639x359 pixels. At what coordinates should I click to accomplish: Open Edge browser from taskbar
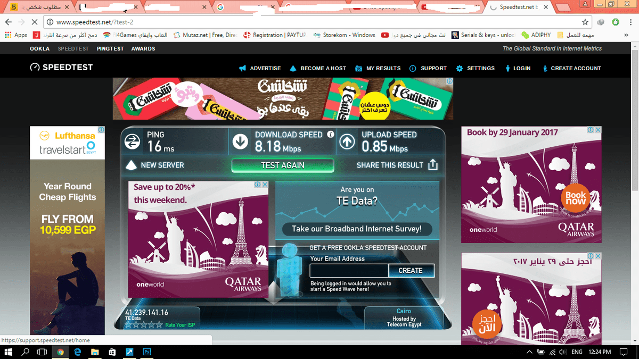click(x=78, y=352)
